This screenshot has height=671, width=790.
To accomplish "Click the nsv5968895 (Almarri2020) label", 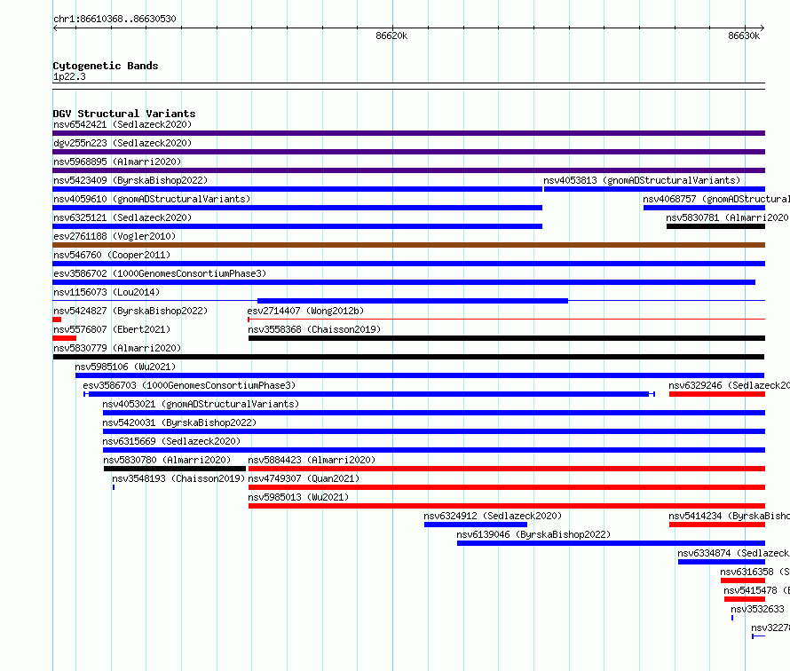I will point(117,162).
